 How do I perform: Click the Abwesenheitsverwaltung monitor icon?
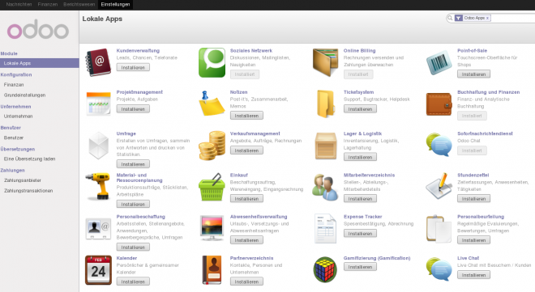(212, 228)
